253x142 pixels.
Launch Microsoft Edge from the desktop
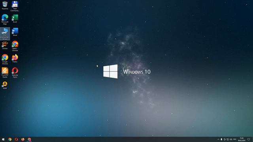(x=5, y=19)
